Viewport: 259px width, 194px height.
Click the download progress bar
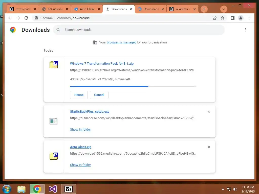[133, 86]
